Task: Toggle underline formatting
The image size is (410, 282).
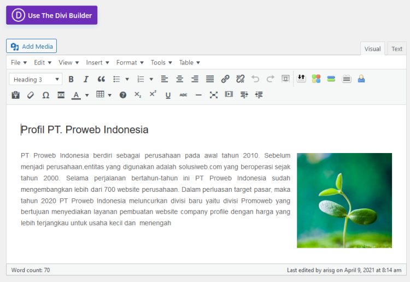Action: (x=168, y=95)
